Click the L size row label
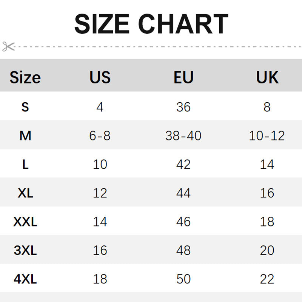This screenshot has width=302, height=302. pyautogui.click(x=25, y=164)
